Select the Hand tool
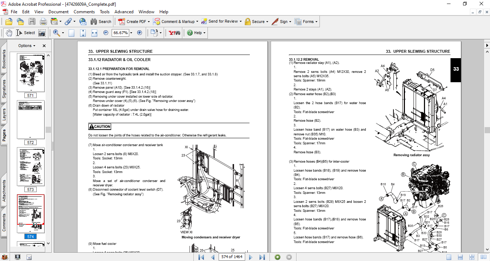This screenshot has height=261, width=490. pos(9,33)
